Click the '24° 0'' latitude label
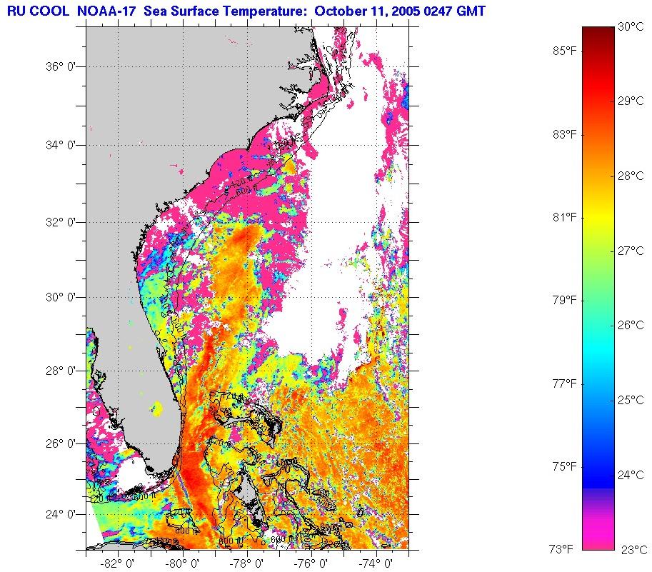 (x=60, y=515)
